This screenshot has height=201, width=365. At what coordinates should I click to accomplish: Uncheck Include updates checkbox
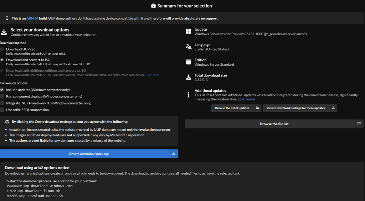coord(2,90)
